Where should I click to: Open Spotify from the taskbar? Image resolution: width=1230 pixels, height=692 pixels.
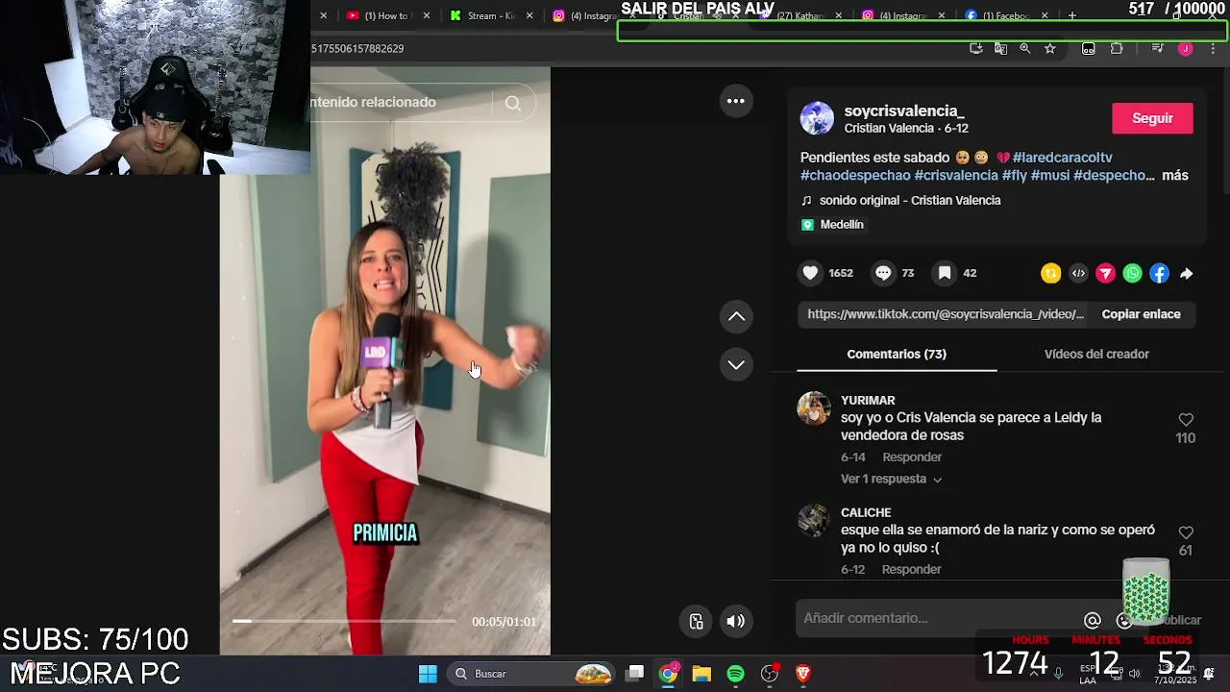(735, 674)
